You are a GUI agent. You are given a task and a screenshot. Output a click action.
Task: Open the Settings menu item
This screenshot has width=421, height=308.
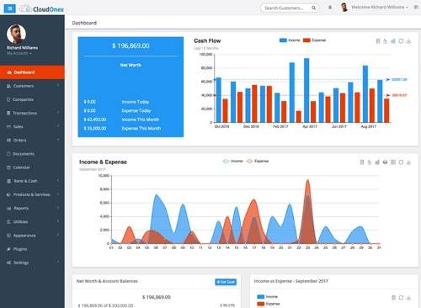32,263
